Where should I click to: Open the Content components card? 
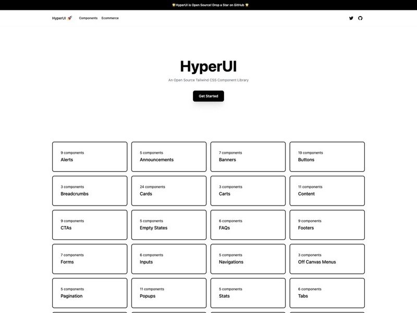pyautogui.click(x=327, y=190)
